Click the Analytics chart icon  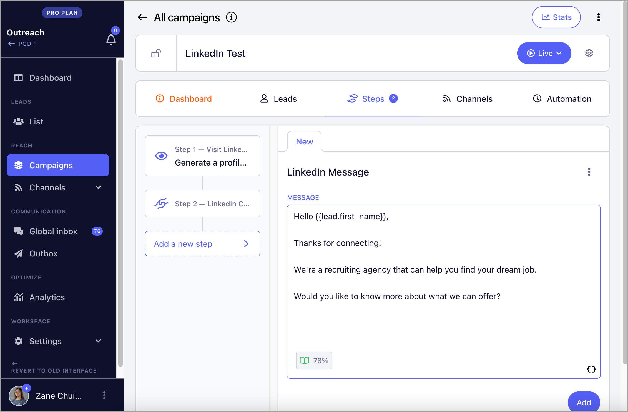click(19, 297)
